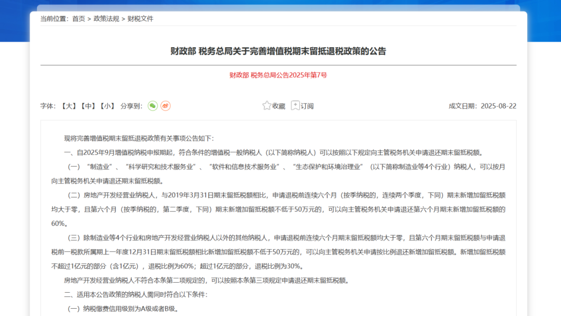This screenshot has width=561, height=316.
Task: Go to 首页 in the breadcrumb
Action: (78, 19)
